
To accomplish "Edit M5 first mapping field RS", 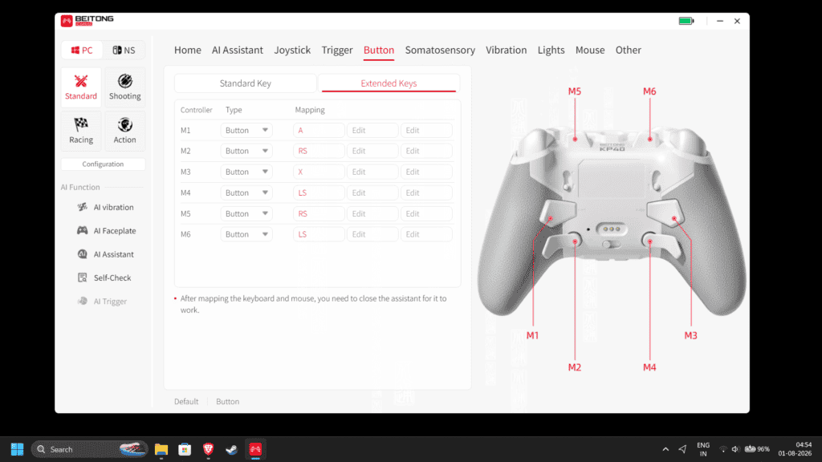I will point(319,213).
